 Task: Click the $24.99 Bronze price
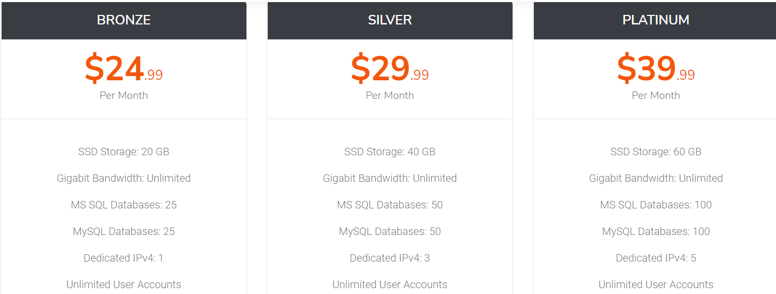[x=123, y=69]
